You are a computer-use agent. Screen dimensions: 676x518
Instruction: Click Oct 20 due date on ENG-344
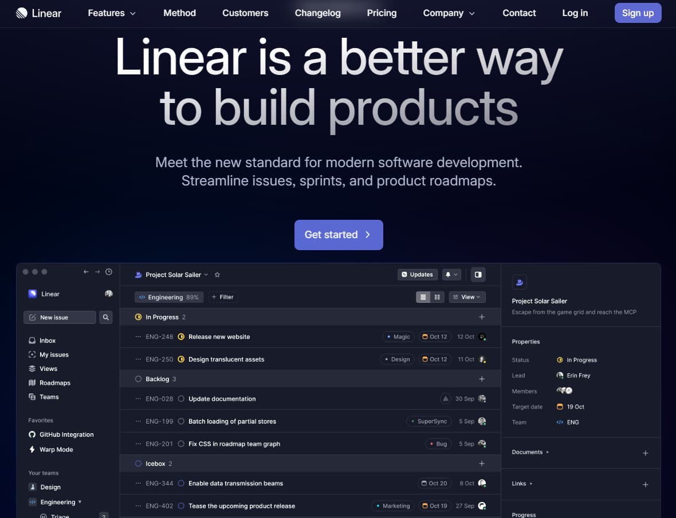[435, 483]
